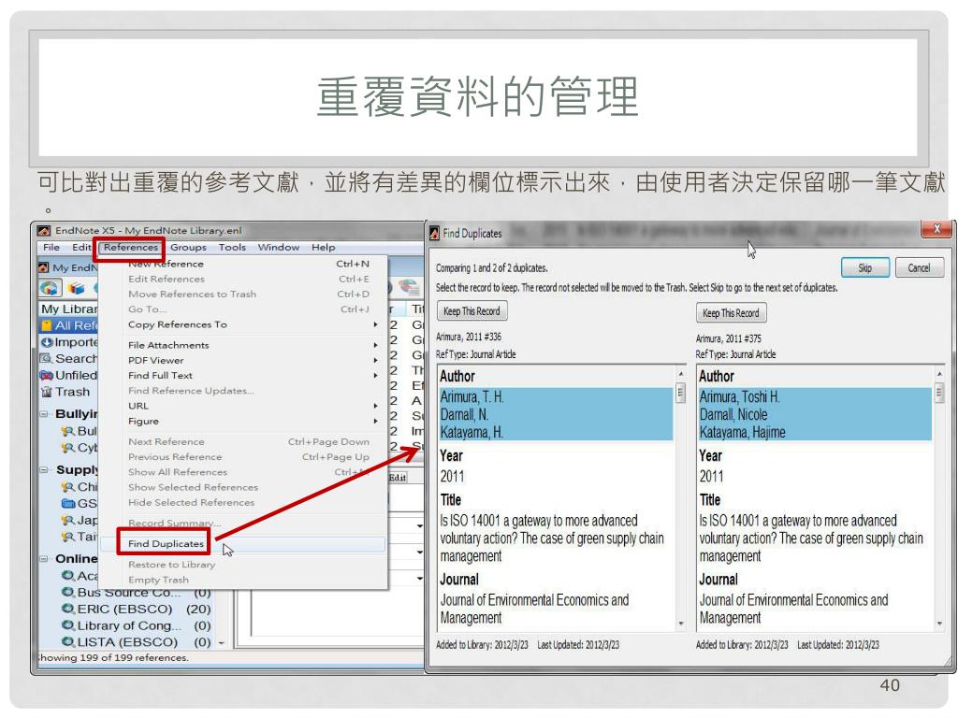Click the Library of Cong... group label
The width and height of the screenshot is (958, 718).
pos(129,625)
